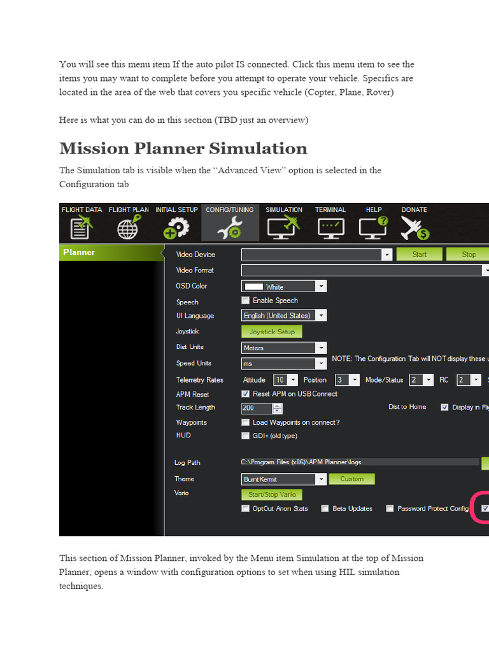This screenshot has height=652, width=489.
Task: Open Joystick Setup
Action: pos(272,331)
